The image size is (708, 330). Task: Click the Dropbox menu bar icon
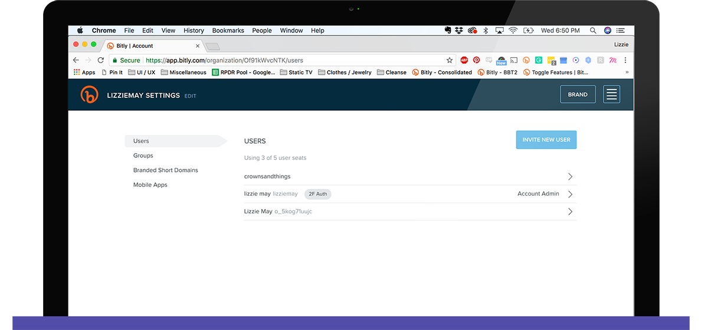coord(460,31)
